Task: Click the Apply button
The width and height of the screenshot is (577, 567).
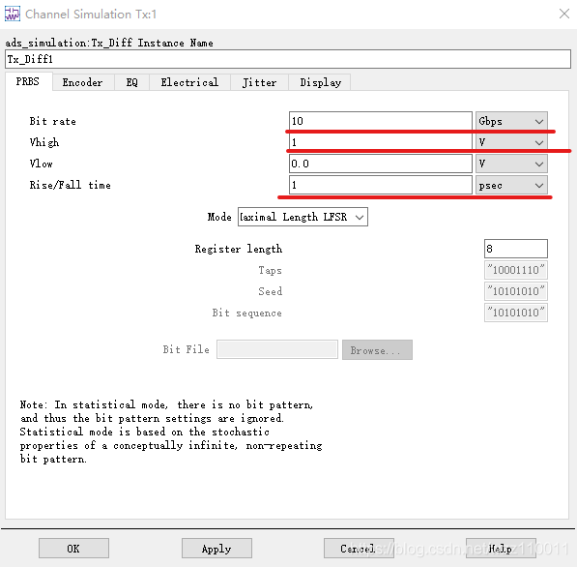Action: (x=216, y=549)
